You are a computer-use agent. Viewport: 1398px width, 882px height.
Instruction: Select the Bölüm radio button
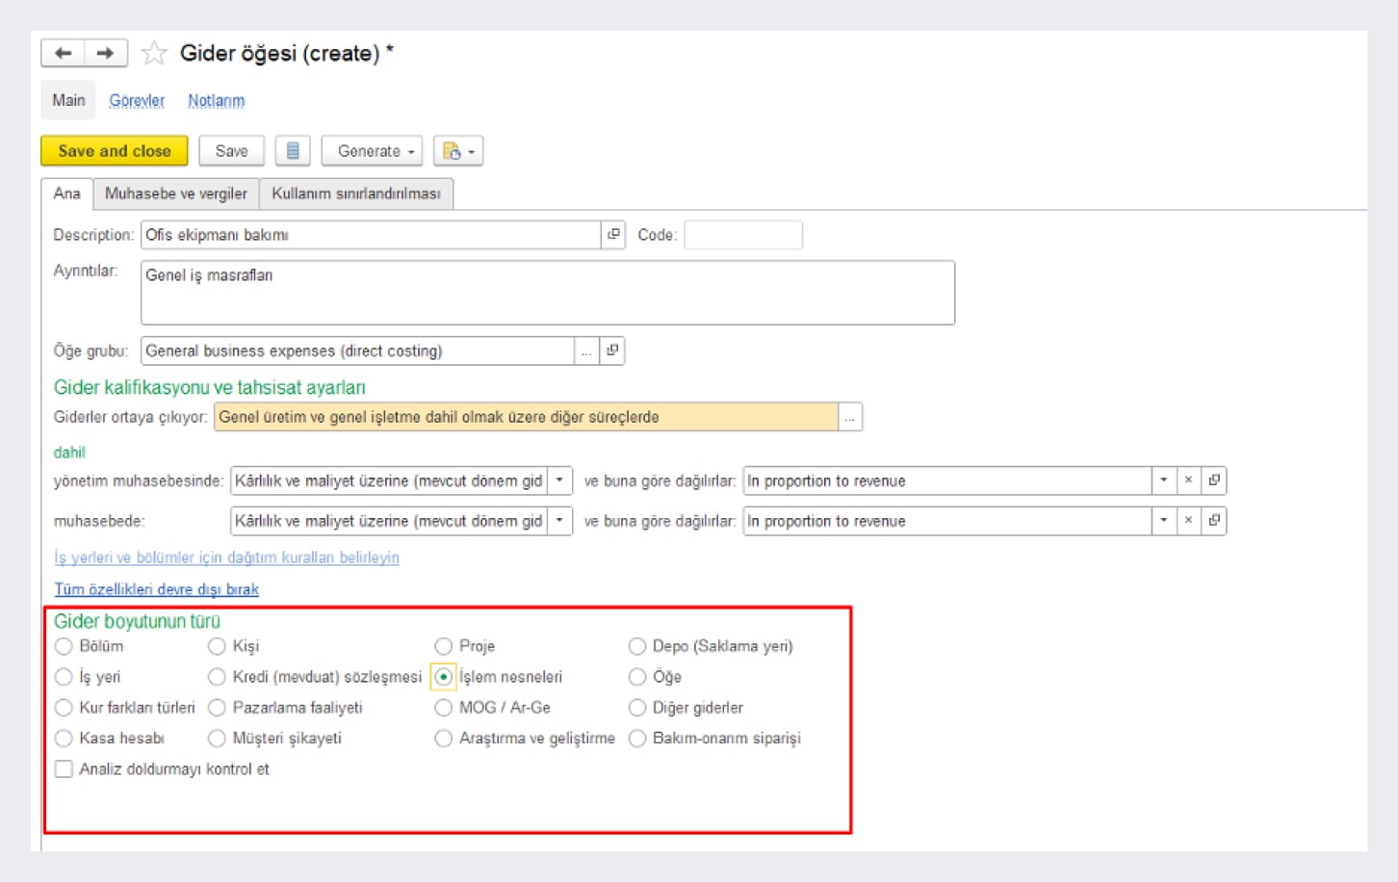pyautogui.click(x=65, y=646)
